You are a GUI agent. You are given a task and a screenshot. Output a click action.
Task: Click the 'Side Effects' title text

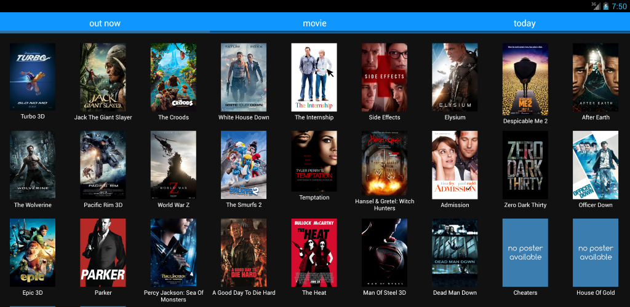[385, 117]
